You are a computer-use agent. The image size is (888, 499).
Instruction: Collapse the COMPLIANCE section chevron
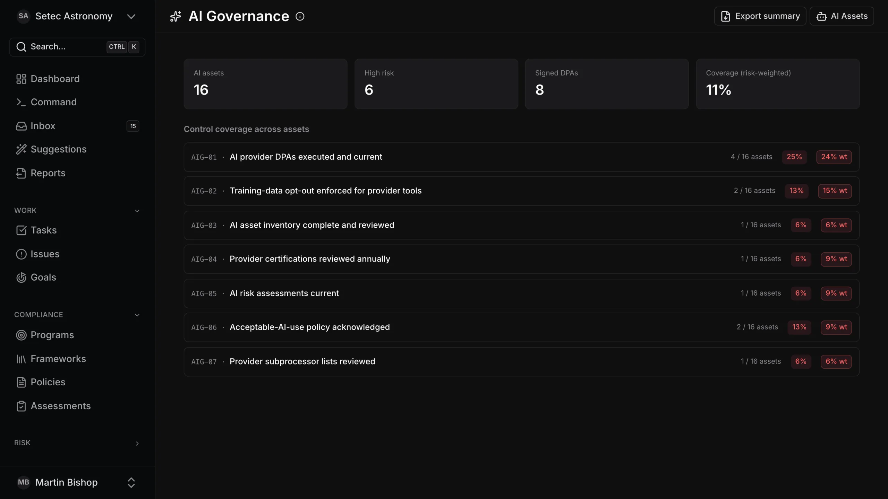coord(137,315)
